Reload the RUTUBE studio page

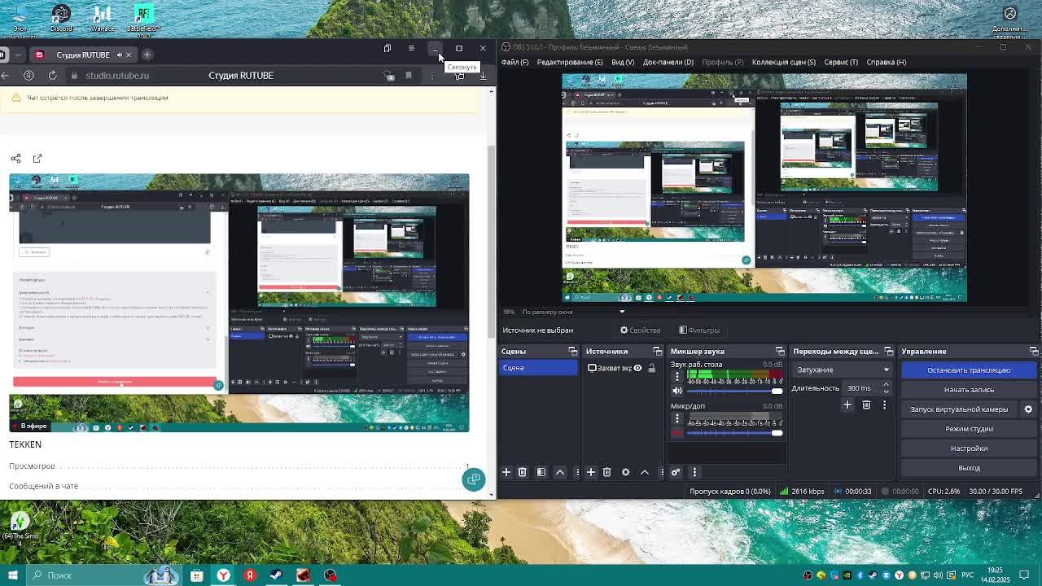(52, 76)
